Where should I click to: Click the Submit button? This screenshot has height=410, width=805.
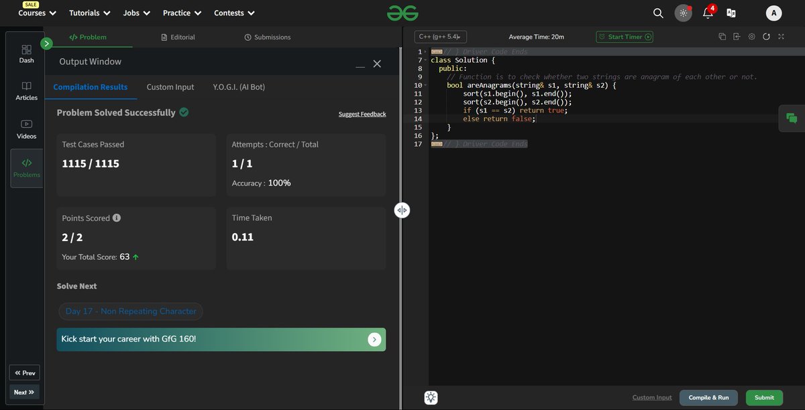764,397
